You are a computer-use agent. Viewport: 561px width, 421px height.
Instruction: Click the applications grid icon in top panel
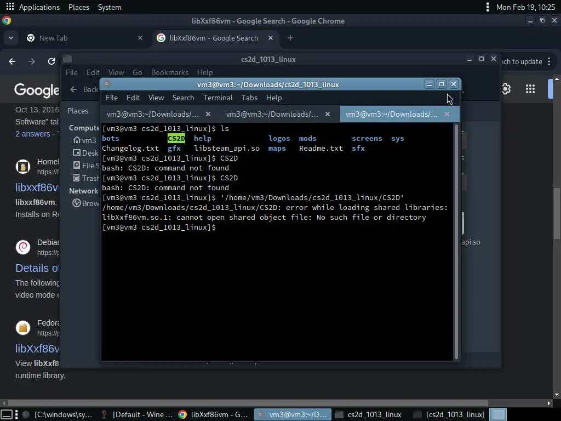[10, 7]
